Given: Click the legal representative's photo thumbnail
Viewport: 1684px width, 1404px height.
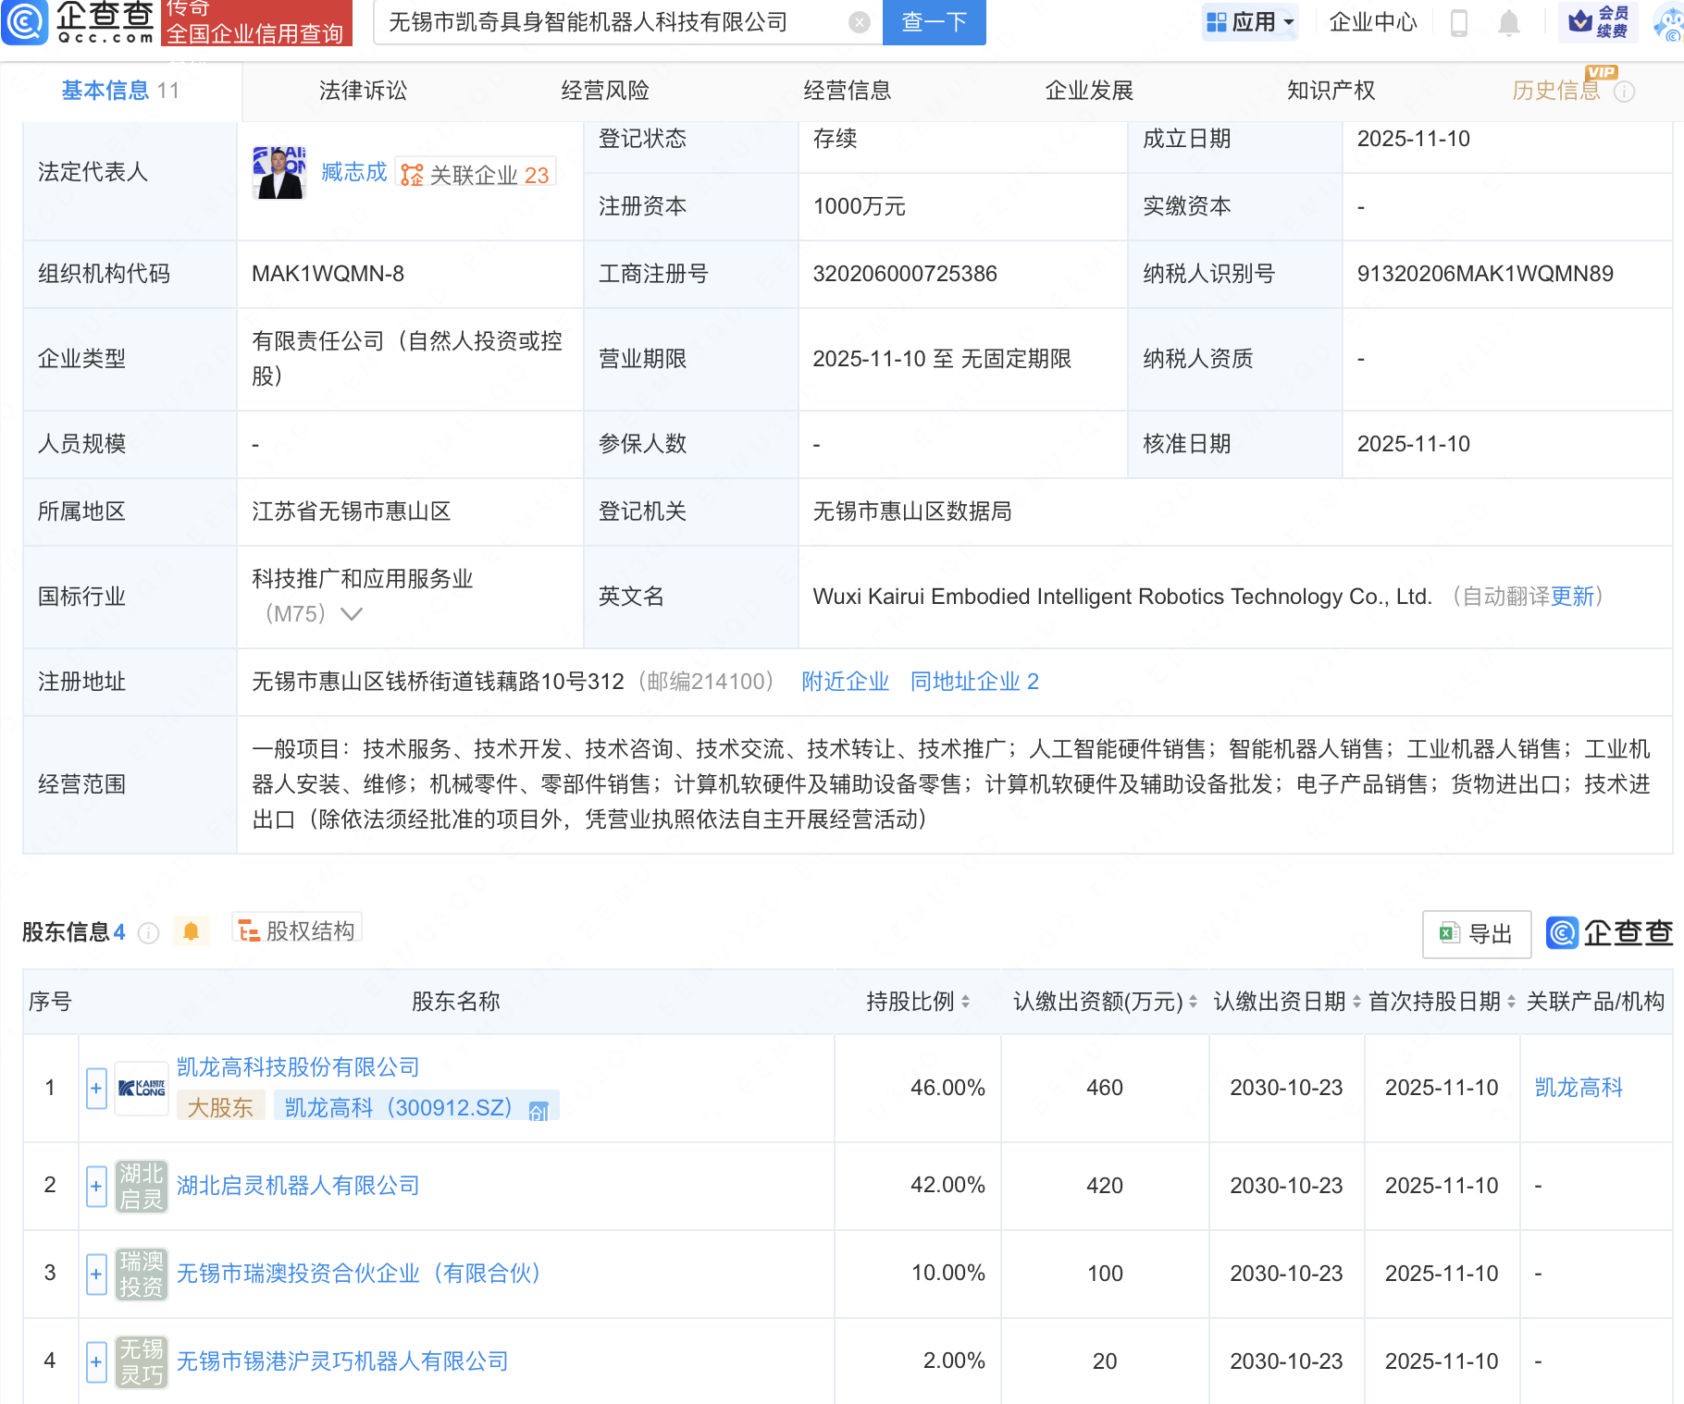Looking at the screenshot, I should (x=279, y=173).
